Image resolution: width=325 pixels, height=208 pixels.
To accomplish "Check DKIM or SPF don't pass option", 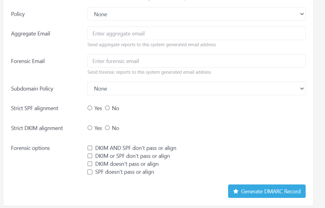I will click(90, 156).
